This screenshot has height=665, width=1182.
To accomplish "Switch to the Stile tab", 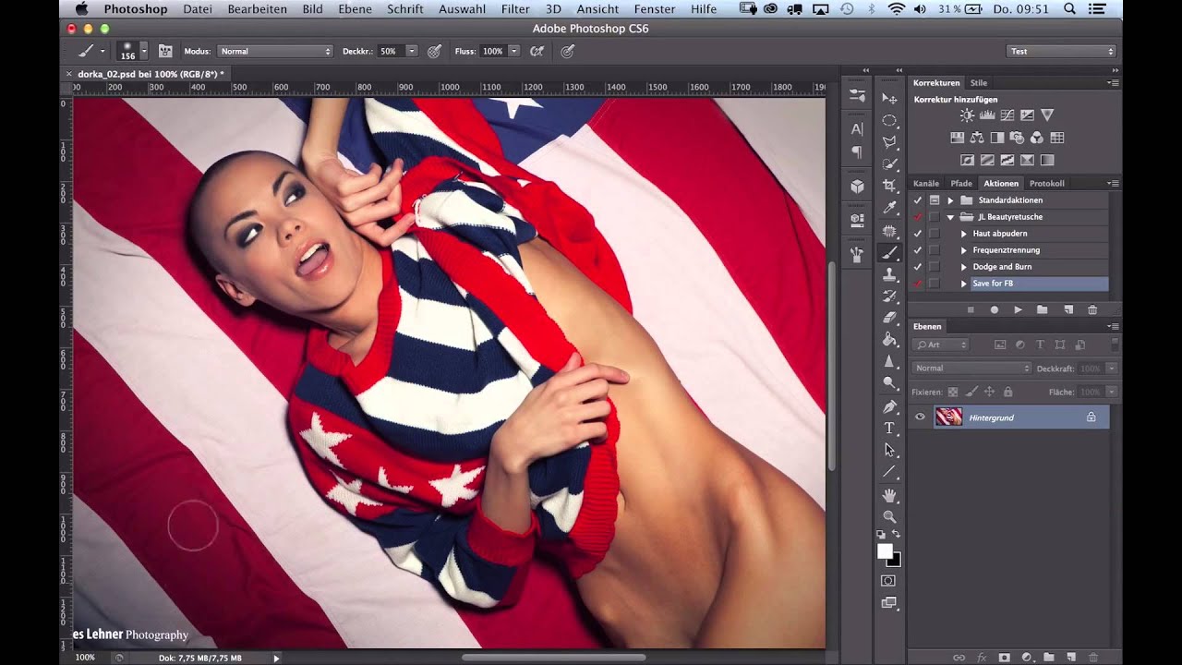I will (x=979, y=83).
